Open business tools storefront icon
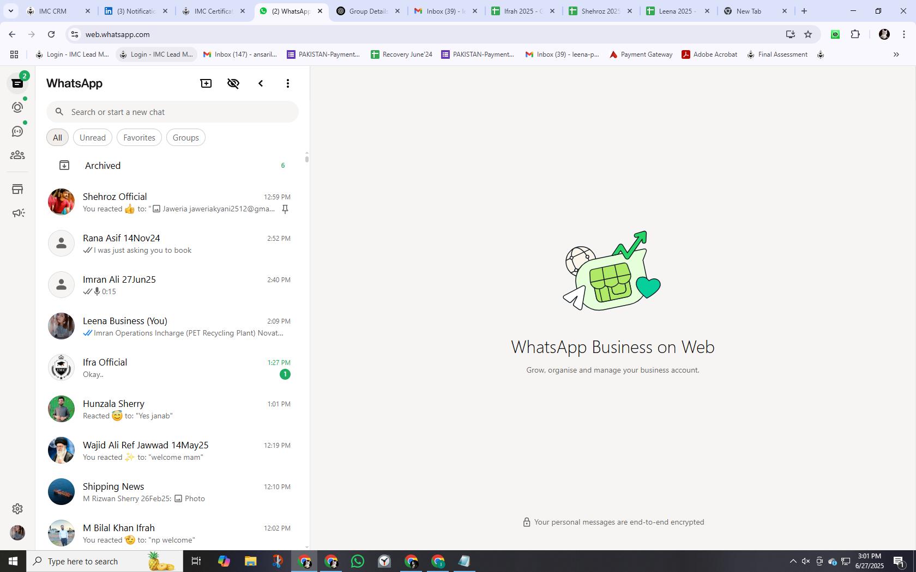The width and height of the screenshot is (916, 572). [x=17, y=189]
